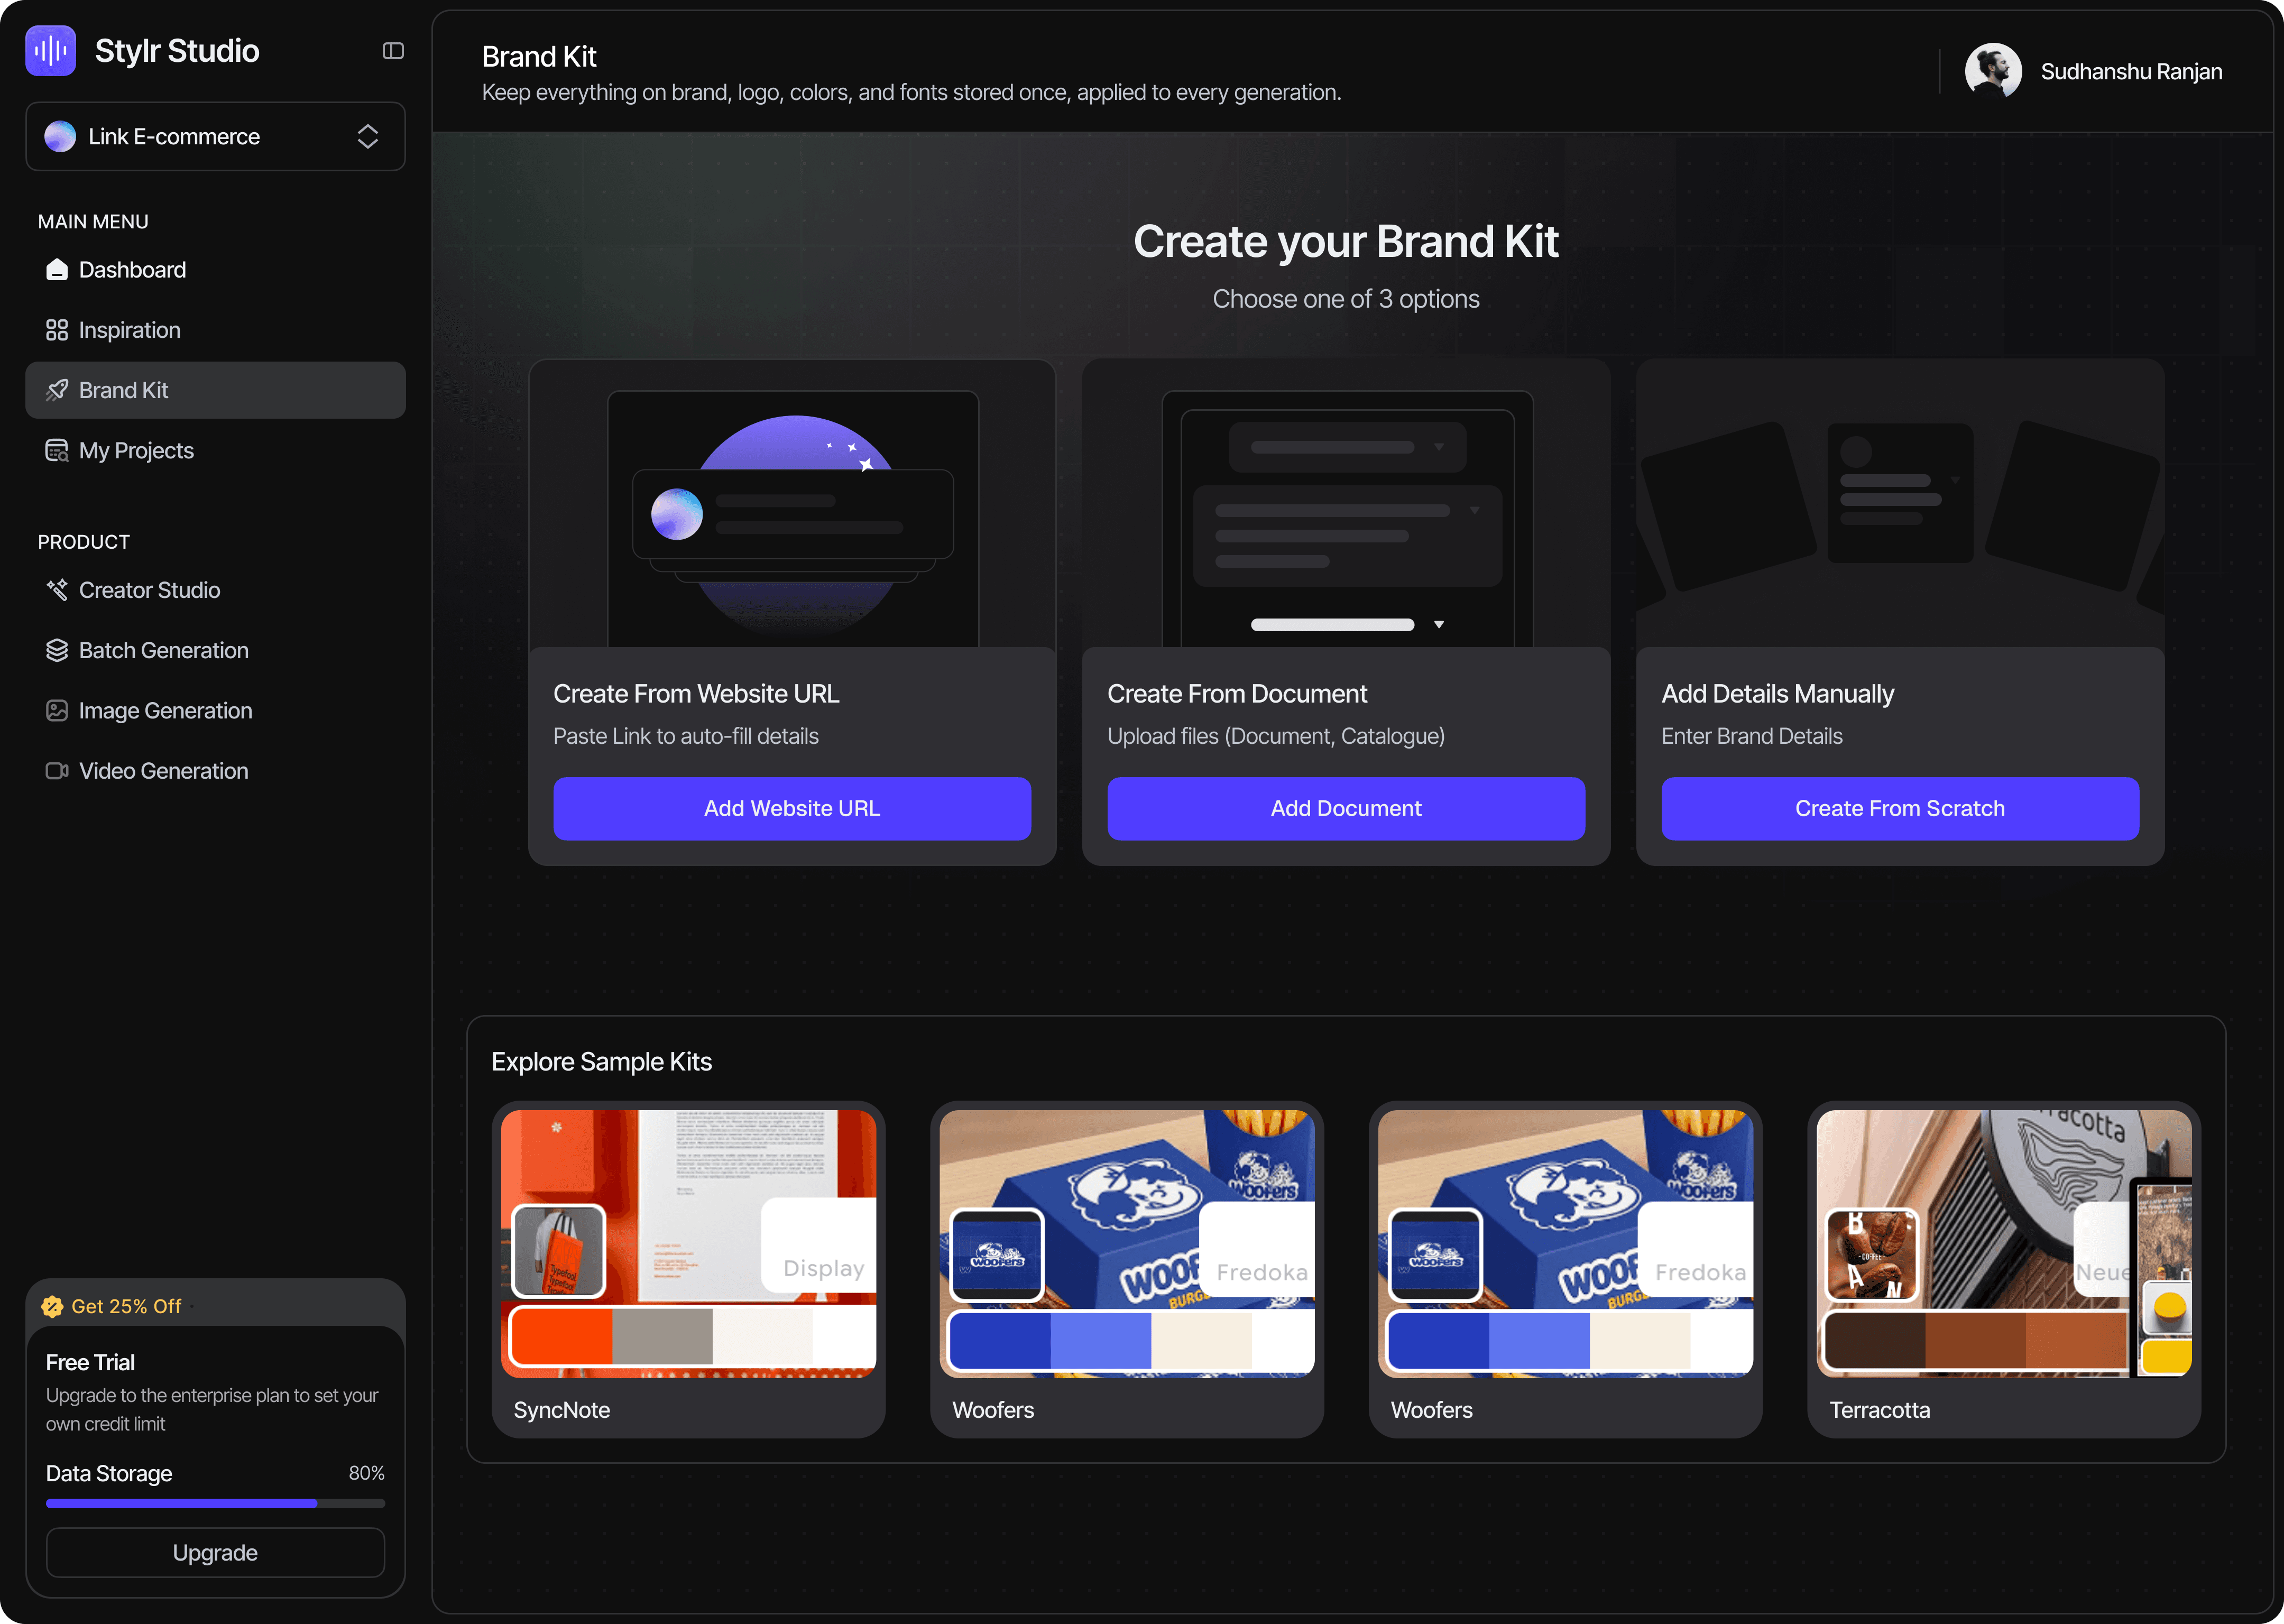Click the Stylr Studio logo icon
This screenshot has height=1624, width=2284.
[x=50, y=50]
